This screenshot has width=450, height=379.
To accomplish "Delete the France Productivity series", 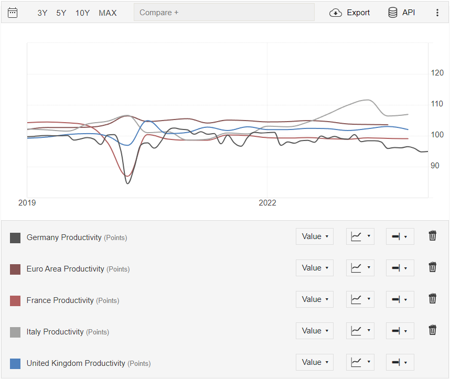I will tap(433, 298).
